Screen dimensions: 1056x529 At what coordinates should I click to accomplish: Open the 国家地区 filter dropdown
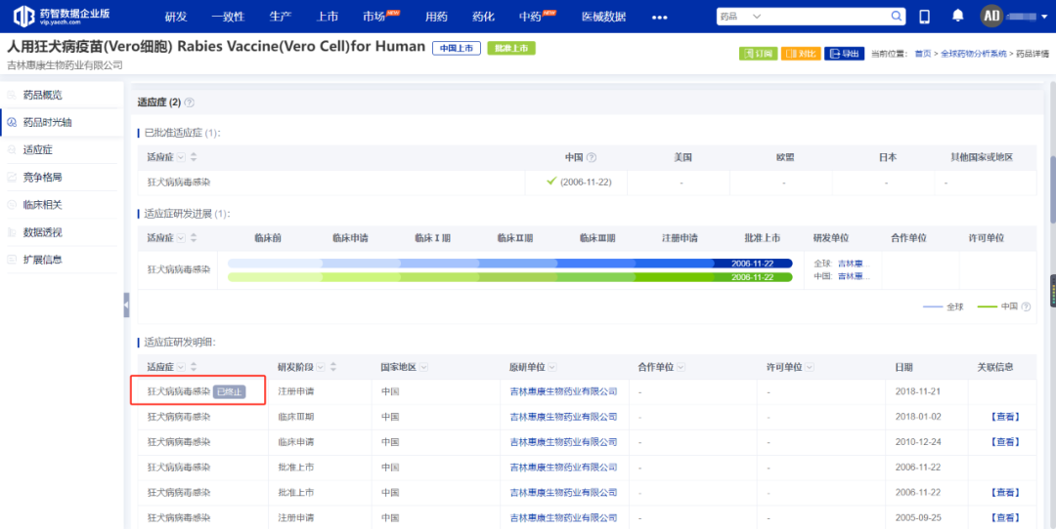click(423, 367)
